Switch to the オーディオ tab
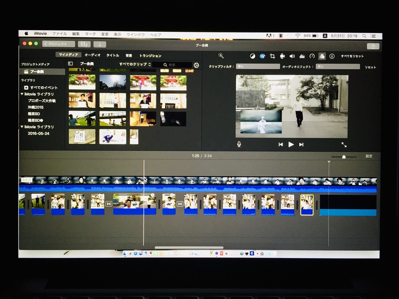The image size is (399, 299). [x=93, y=55]
